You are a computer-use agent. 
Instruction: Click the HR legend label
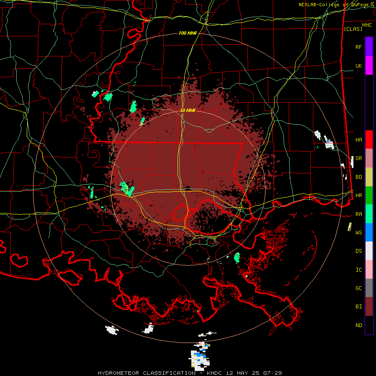358,196
